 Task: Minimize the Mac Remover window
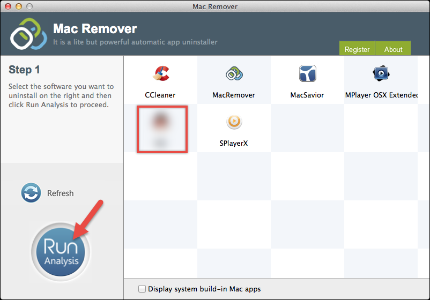(x=19, y=6)
